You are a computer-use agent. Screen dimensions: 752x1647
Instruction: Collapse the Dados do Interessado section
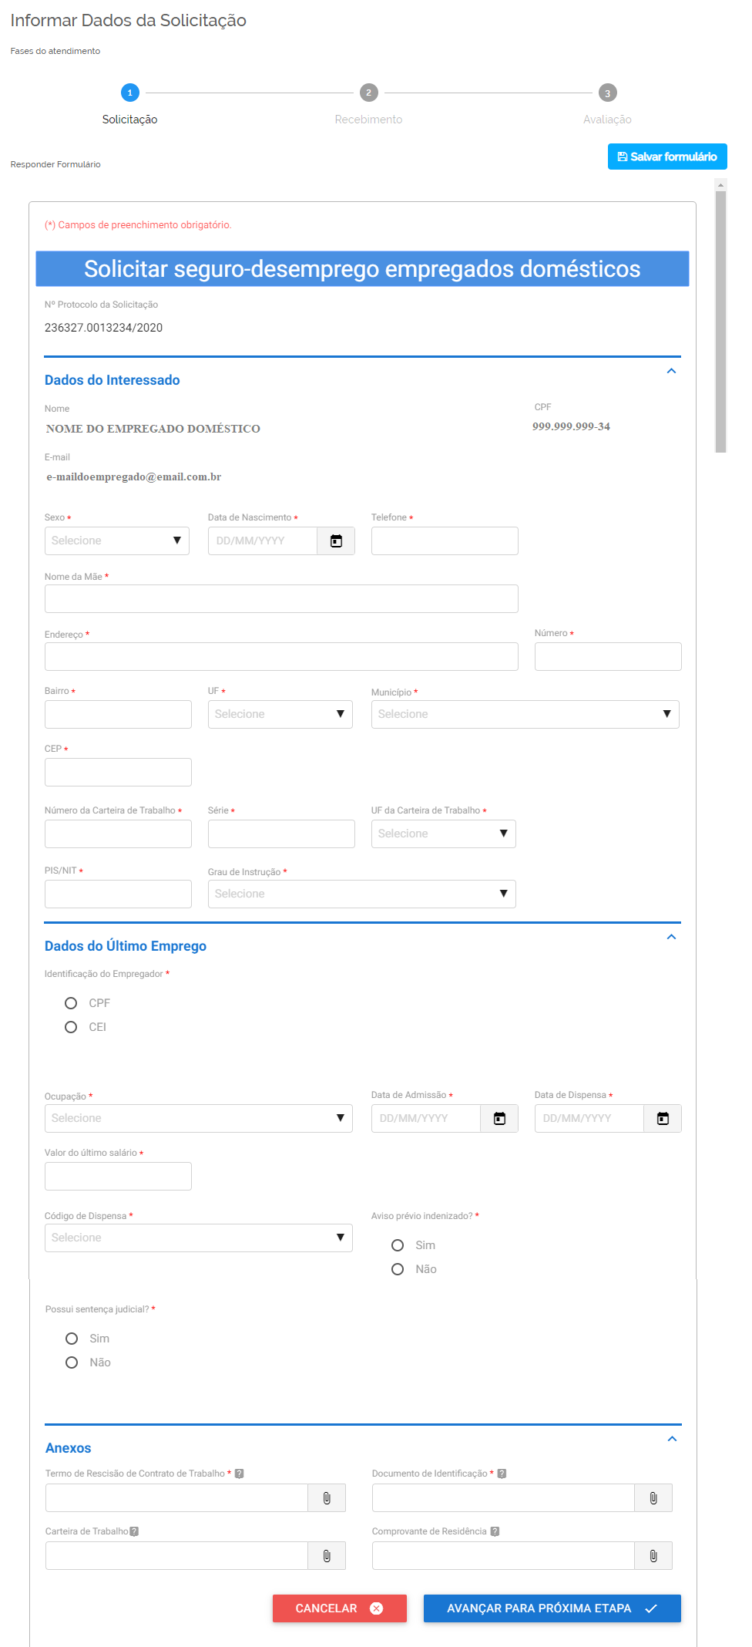pyautogui.click(x=671, y=372)
